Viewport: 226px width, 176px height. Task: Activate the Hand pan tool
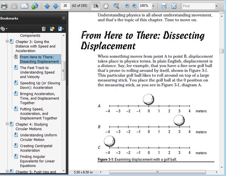point(106,6)
